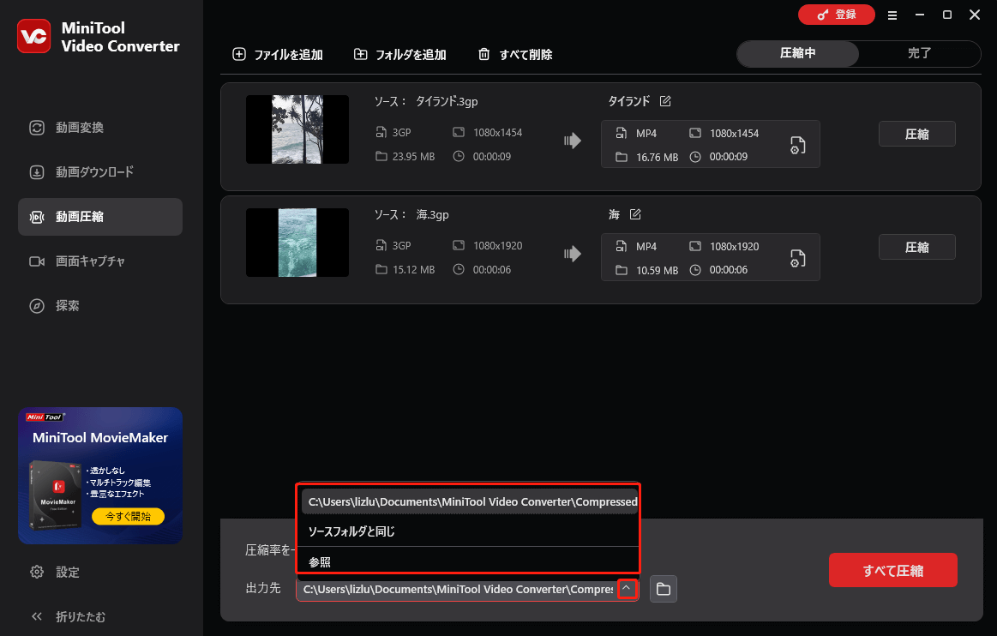Screen dimensions: 997x636
Task: Switch to the 完了 tab
Action: (920, 53)
